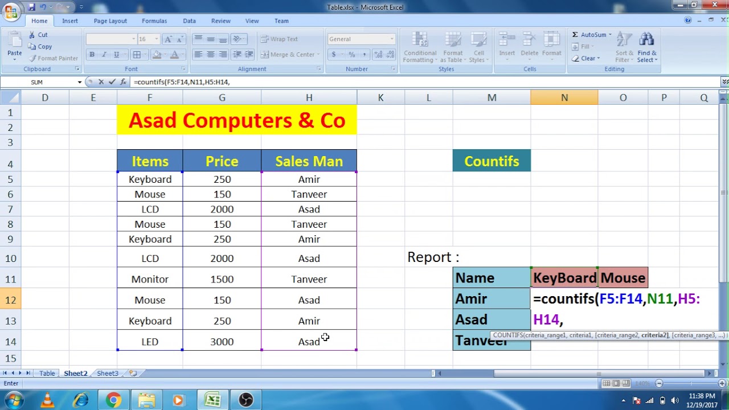Open Find & Select binoculars menu
Viewport: 729px width, 410px height.
click(x=647, y=48)
